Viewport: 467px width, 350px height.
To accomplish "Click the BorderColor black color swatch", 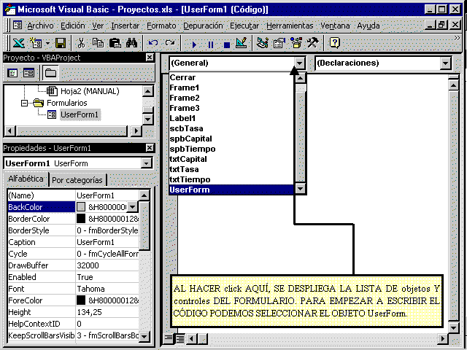I will pos(81,219).
